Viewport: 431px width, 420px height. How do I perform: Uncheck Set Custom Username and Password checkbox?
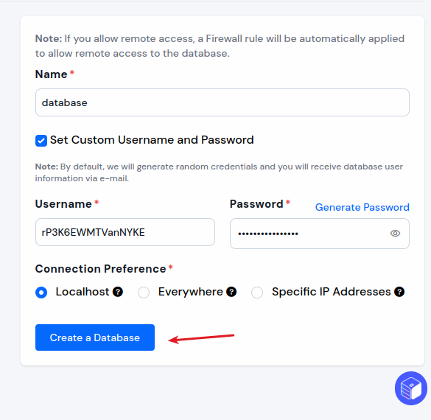(x=41, y=141)
